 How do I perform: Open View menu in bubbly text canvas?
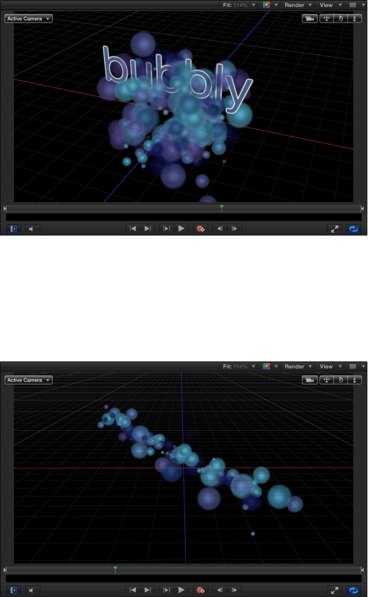point(331,5)
